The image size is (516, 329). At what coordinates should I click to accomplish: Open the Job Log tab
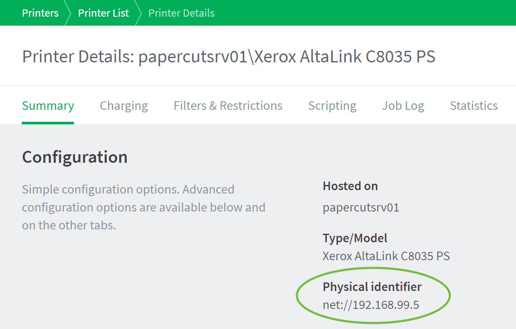pos(403,106)
